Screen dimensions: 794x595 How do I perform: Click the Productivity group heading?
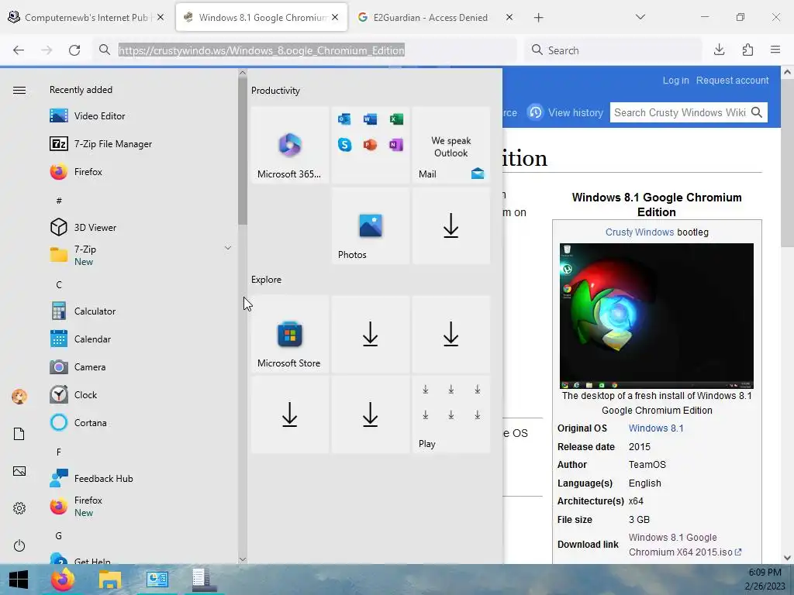pos(275,91)
